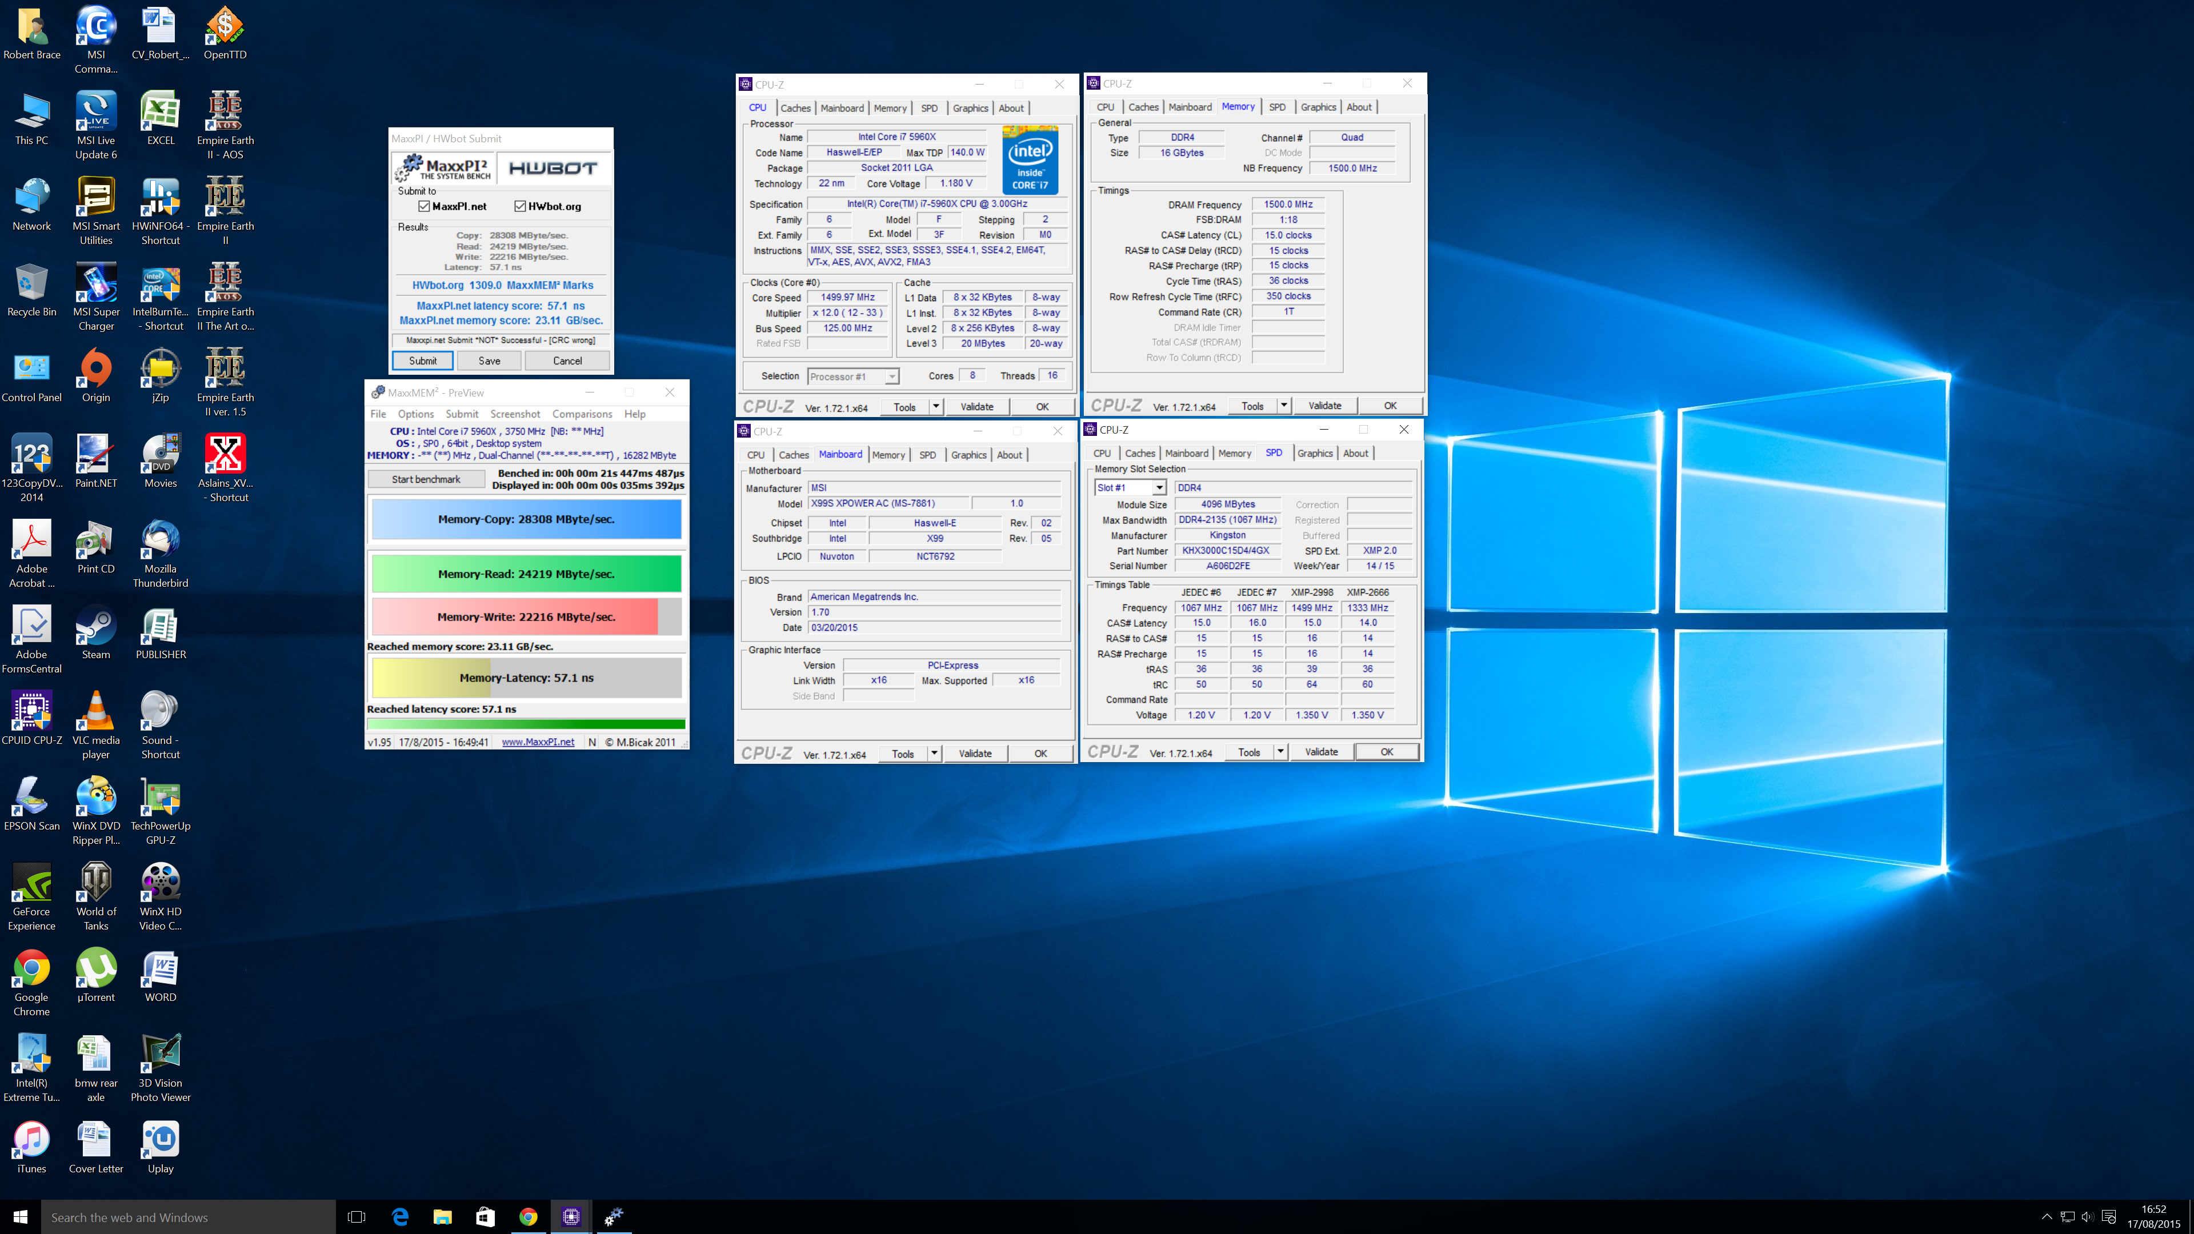Open the OpenTTD desktop icon
The height and width of the screenshot is (1234, 2194).
point(225,34)
